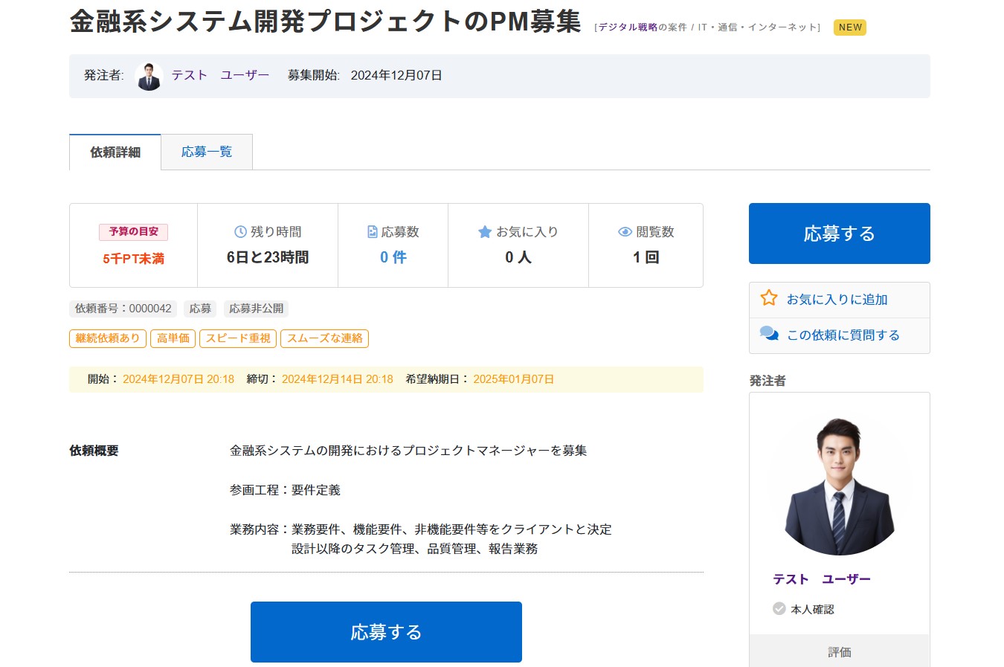Click the 継続依頼あり tag

108,338
